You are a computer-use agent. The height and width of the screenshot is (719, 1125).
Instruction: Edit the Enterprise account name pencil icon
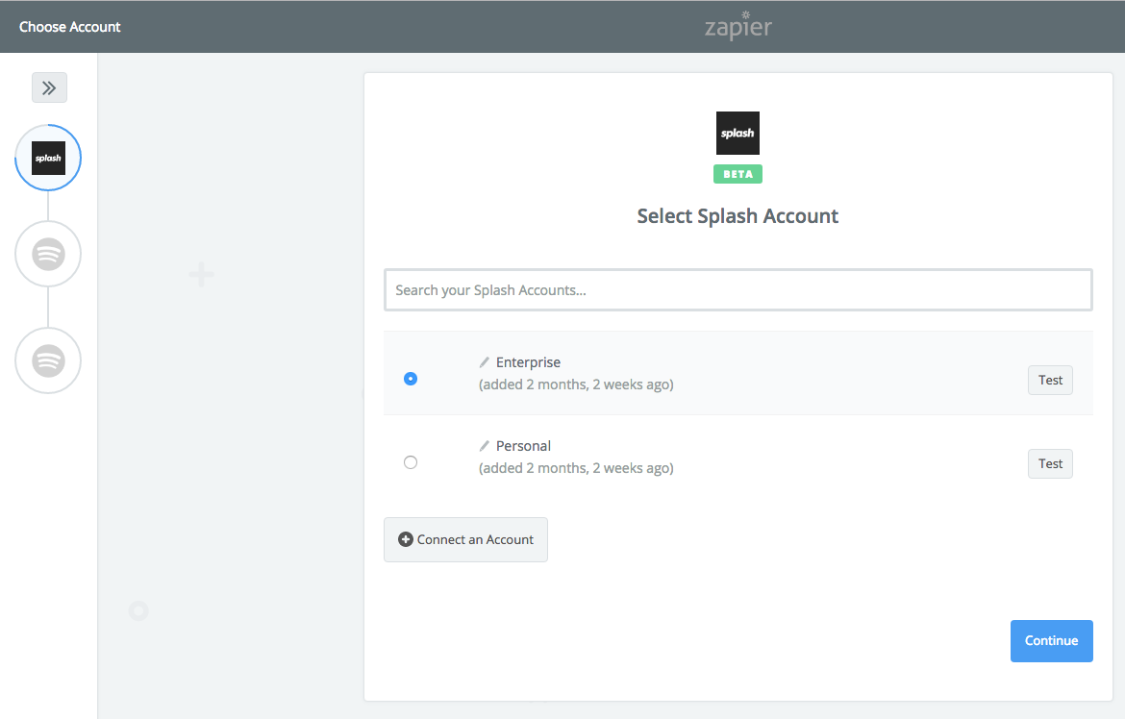[485, 362]
